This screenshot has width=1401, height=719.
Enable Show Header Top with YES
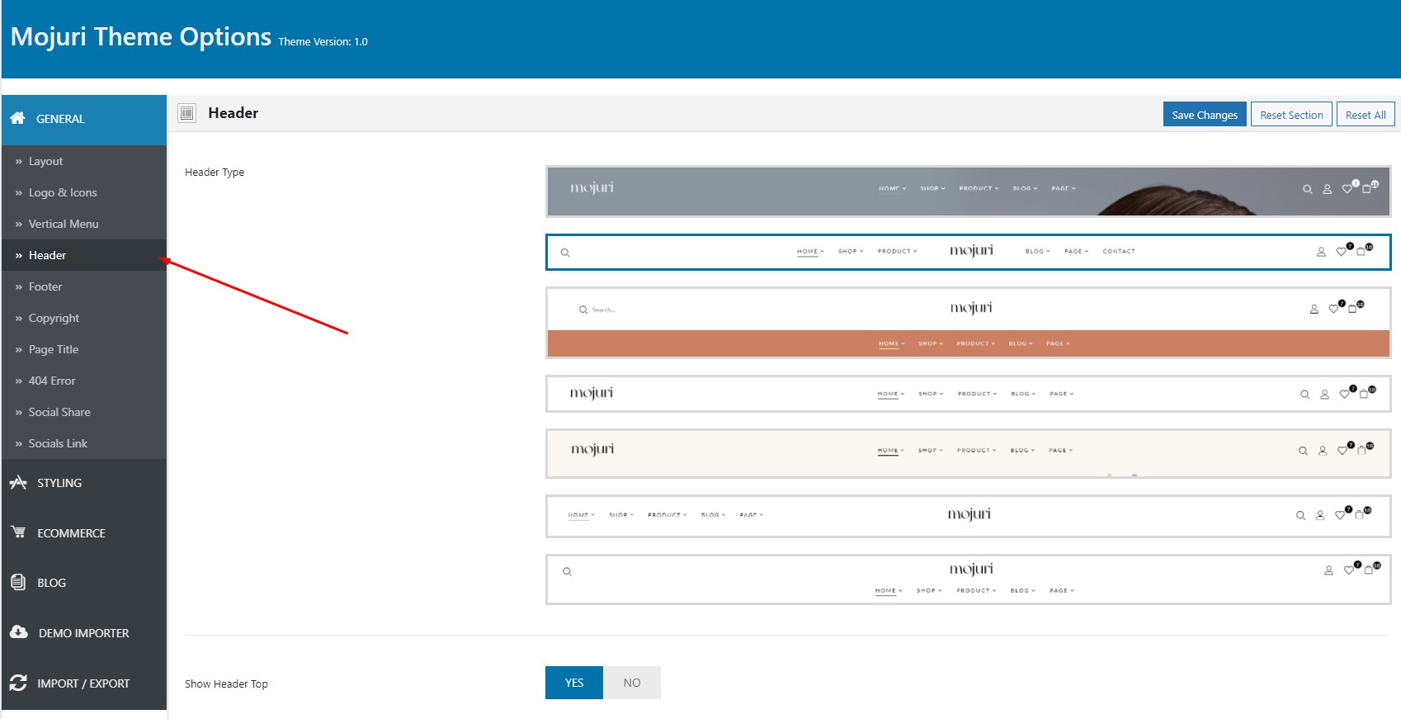tap(574, 683)
